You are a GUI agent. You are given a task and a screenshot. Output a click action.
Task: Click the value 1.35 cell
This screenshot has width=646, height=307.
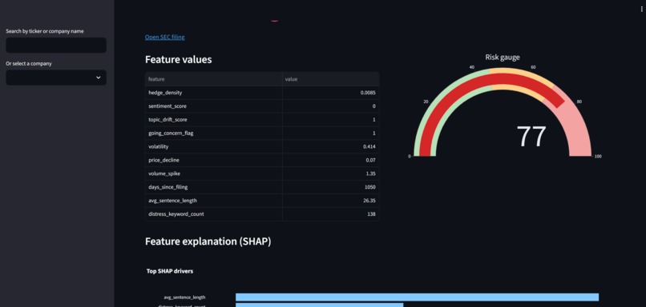tap(331, 173)
